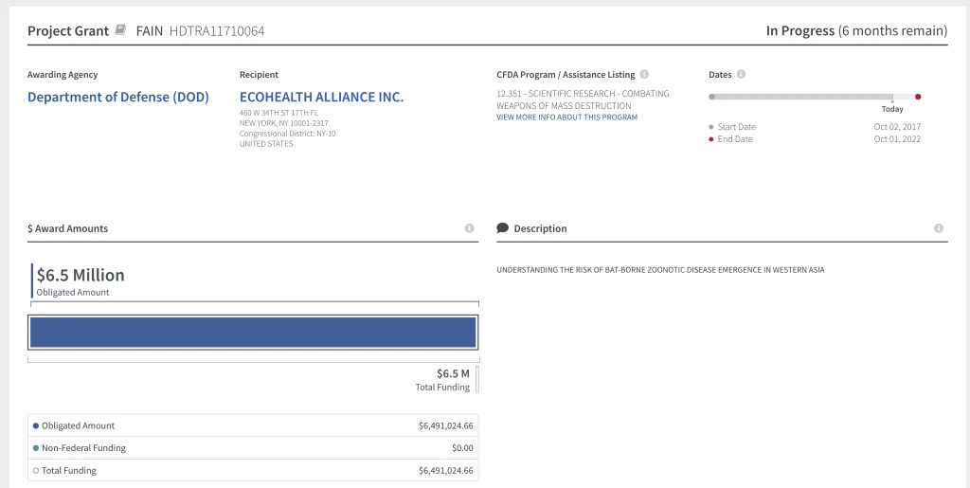Click the info icon beside Dates
Image resolution: width=970 pixels, height=488 pixels.
741,74
